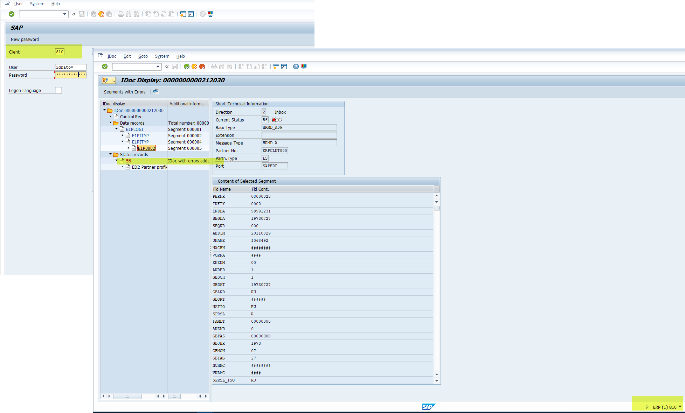
Task: Open the IDoc menu
Action: 112,56
